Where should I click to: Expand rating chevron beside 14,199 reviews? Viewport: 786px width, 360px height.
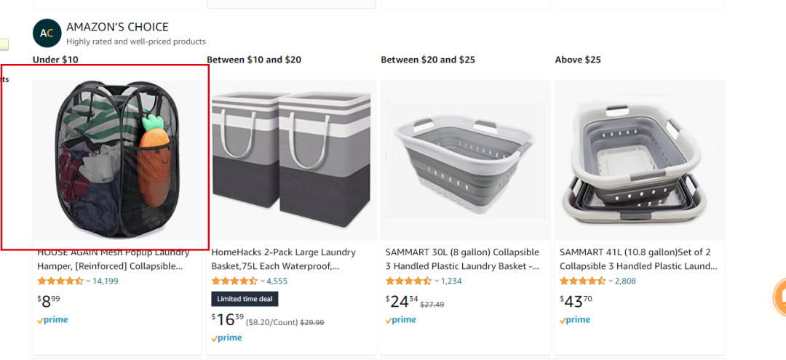pyautogui.click(x=88, y=281)
